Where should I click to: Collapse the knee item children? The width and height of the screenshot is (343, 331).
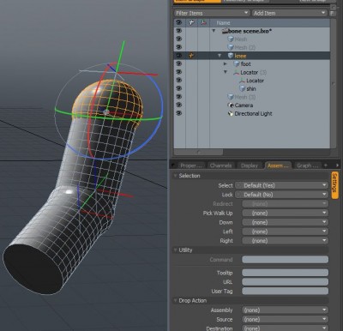coord(220,56)
